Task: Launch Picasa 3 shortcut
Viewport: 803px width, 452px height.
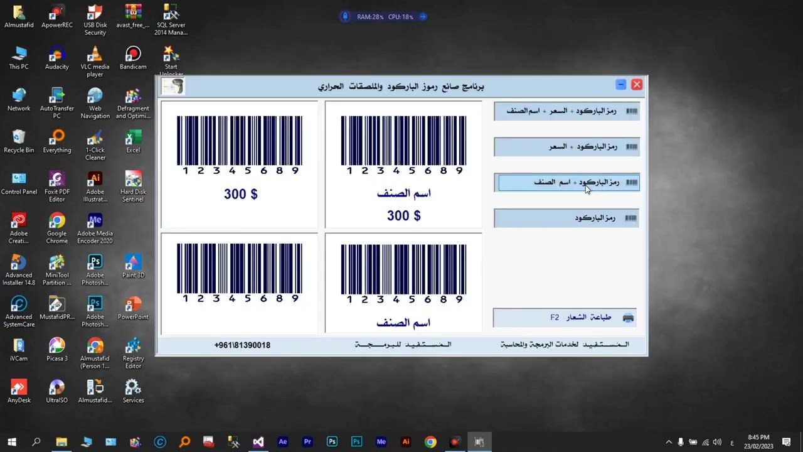Action: pyautogui.click(x=57, y=350)
